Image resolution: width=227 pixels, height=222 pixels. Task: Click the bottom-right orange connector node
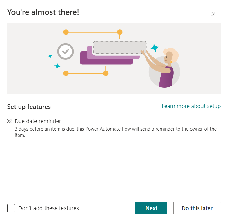tap(106, 73)
